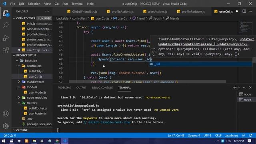
Task: Open the Extensions view
Action: pos(6,50)
